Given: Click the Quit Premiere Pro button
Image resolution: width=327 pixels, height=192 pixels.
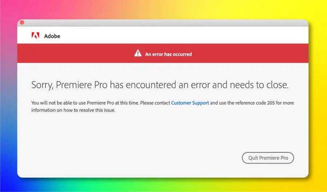Looking at the screenshot, I should [x=268, y=158].
